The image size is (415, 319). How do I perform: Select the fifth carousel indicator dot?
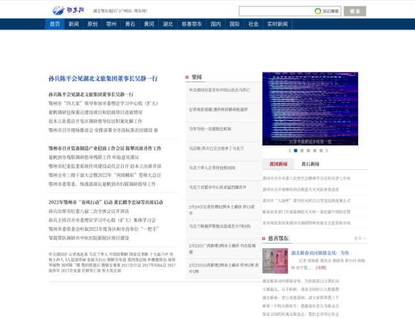[x=321, y=151]
